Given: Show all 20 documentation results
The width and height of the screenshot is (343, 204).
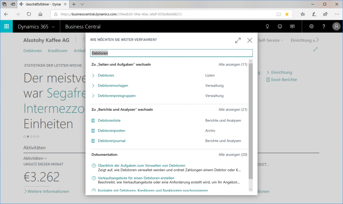Looking at the screenshot, I should tap(233, 155).
